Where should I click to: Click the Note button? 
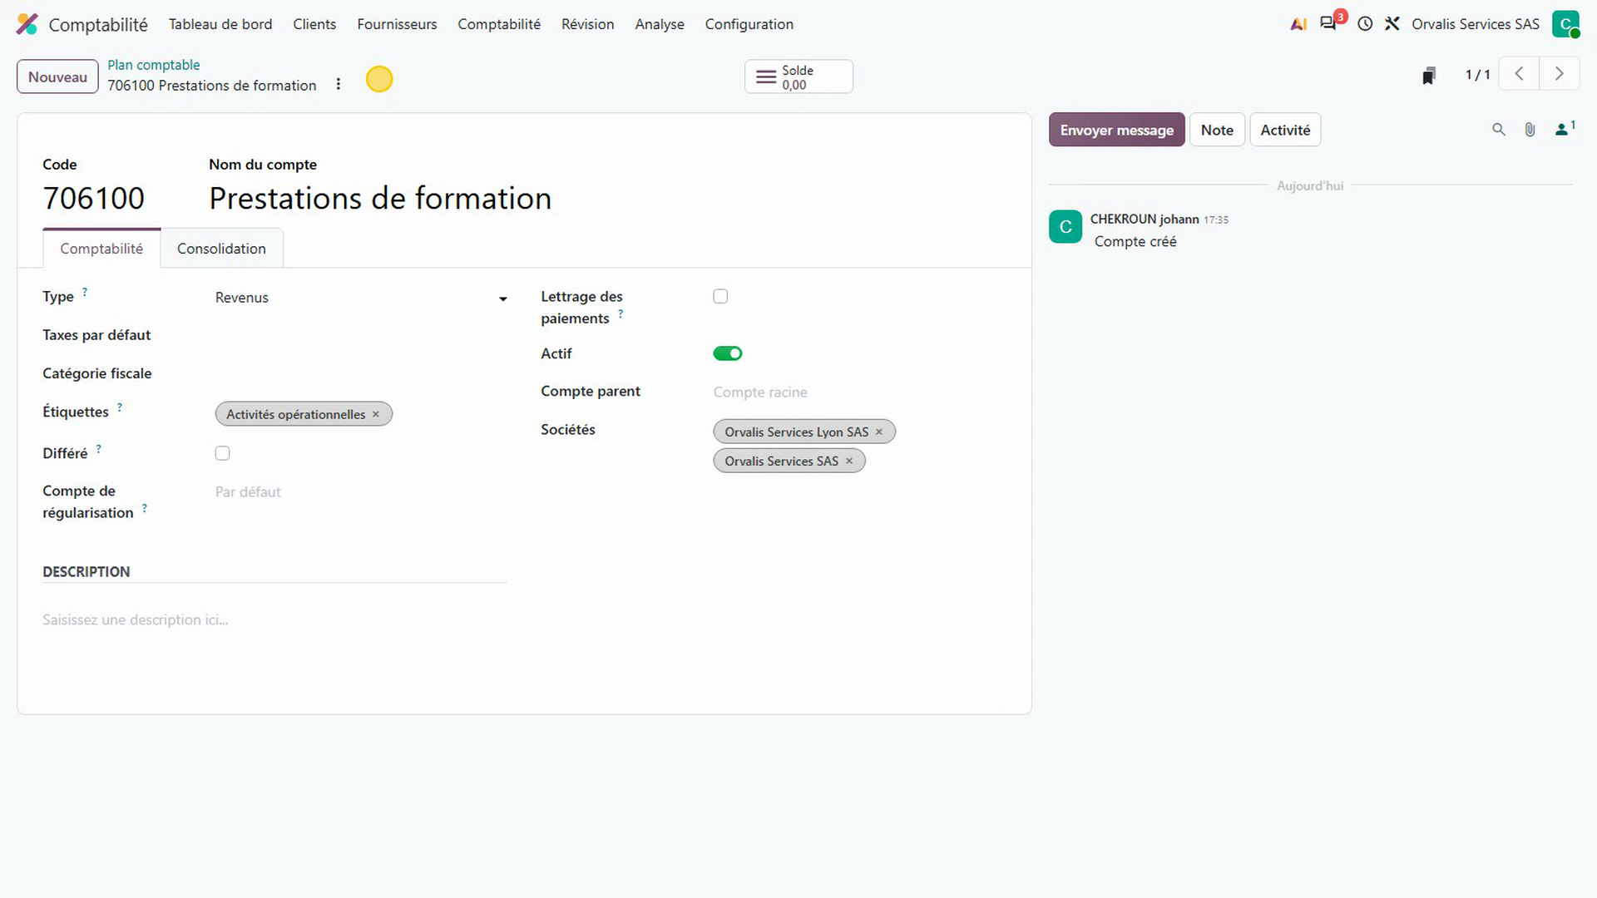click(x=1217, y=130)
